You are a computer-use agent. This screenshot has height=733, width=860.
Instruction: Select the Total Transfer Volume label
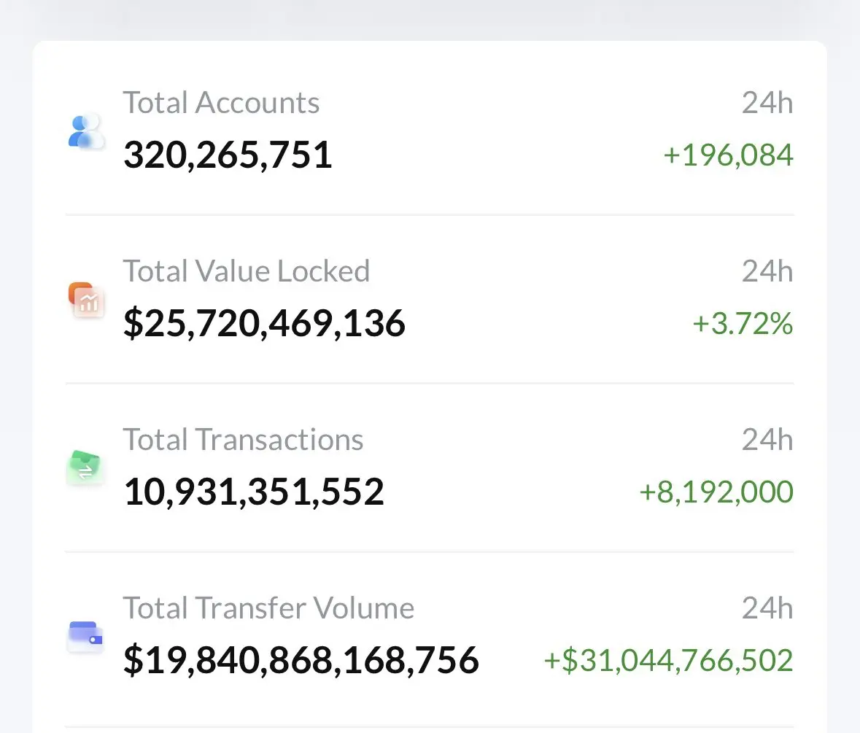pos(268,608)
